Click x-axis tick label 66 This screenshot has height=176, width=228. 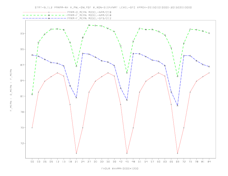171,162
